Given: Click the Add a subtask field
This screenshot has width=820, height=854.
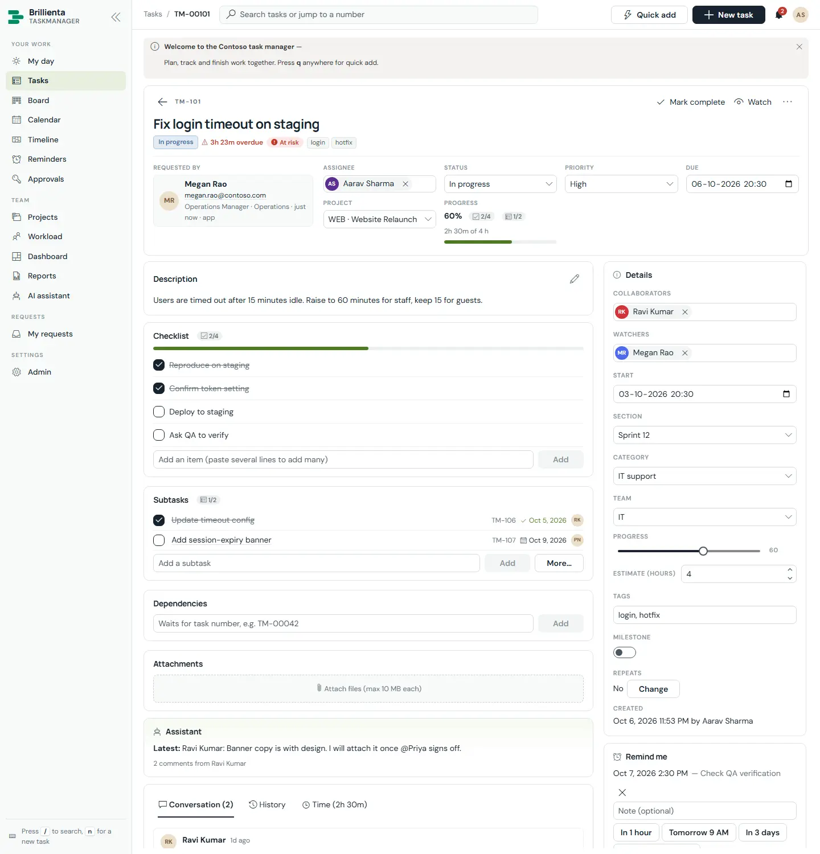Looking at the screenshot, I should click(x=317, y=563).
